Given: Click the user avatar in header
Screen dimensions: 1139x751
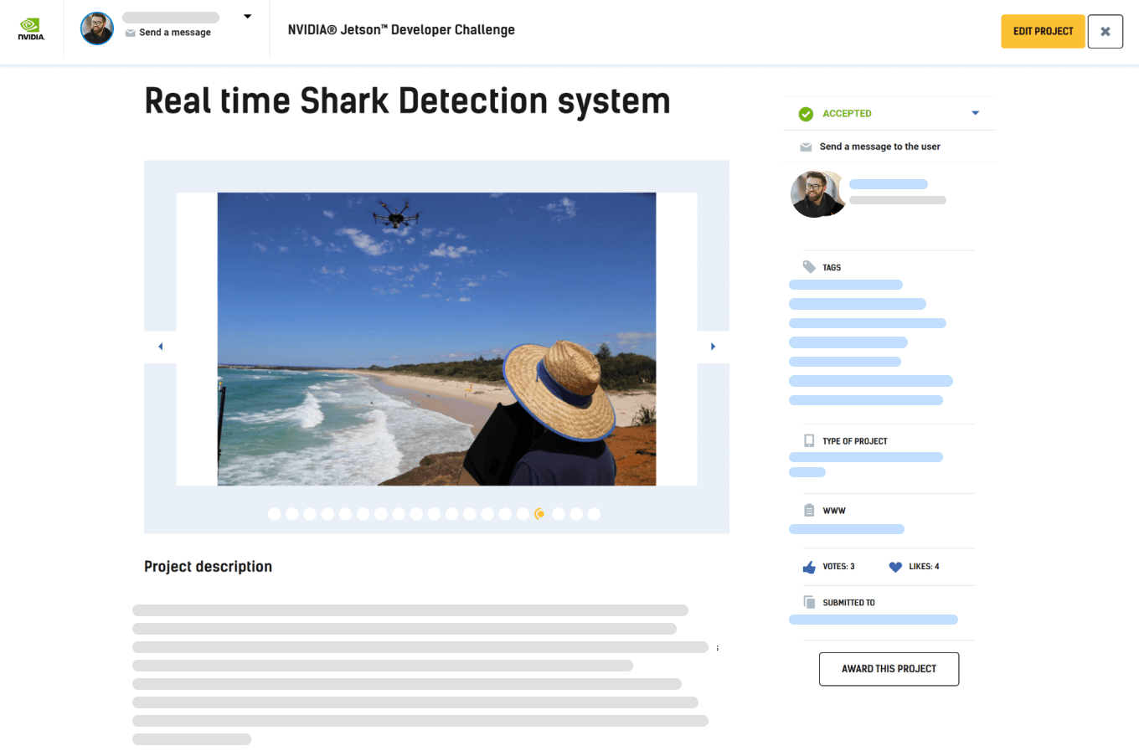Looking at the screenshot, I should tap(97, 29).
